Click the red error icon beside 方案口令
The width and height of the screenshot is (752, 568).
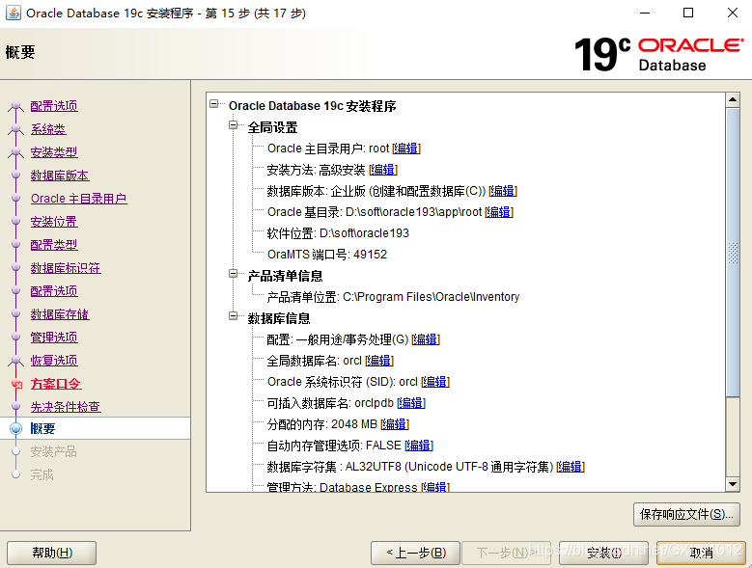click(x=16, y=384)
